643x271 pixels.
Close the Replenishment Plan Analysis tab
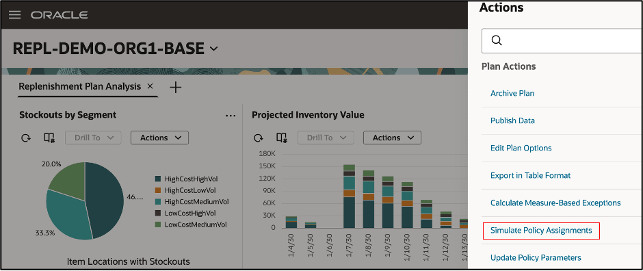(150, 86)
